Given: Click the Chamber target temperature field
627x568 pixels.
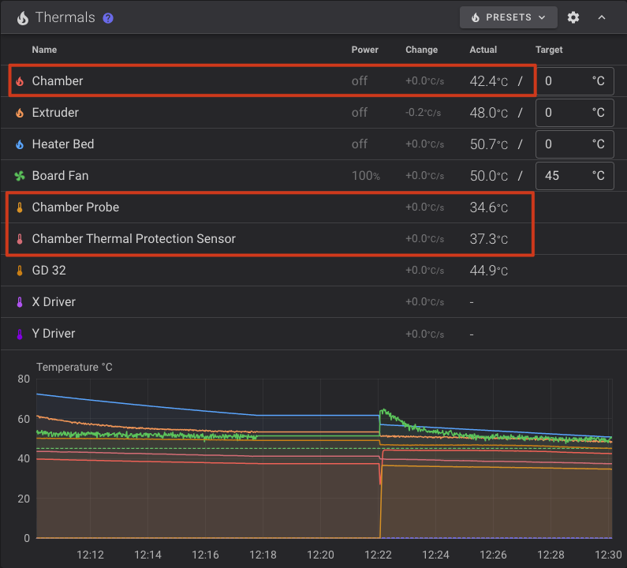Looking at the screenshot, I should coord(564,81).
